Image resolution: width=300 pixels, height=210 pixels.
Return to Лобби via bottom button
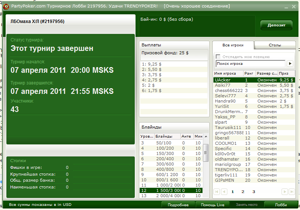pyautogui.click(x=281, y=205)
